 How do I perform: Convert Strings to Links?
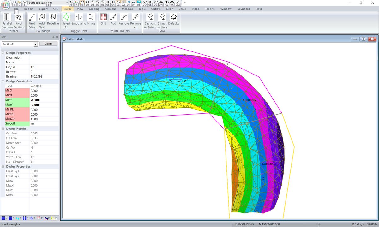point(162,21)
